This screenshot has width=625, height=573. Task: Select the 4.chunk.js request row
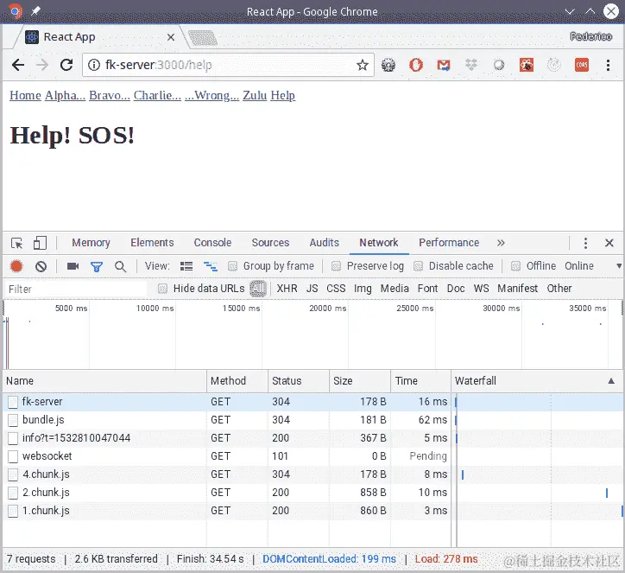click(x=312, y=474)
